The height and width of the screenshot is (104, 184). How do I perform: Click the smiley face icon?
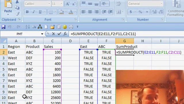pos(65,27)
